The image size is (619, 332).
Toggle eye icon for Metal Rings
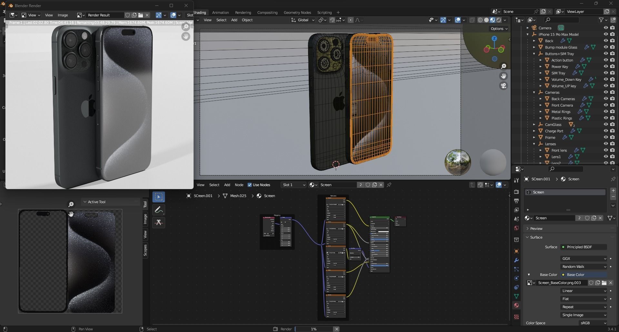[606, 112]
